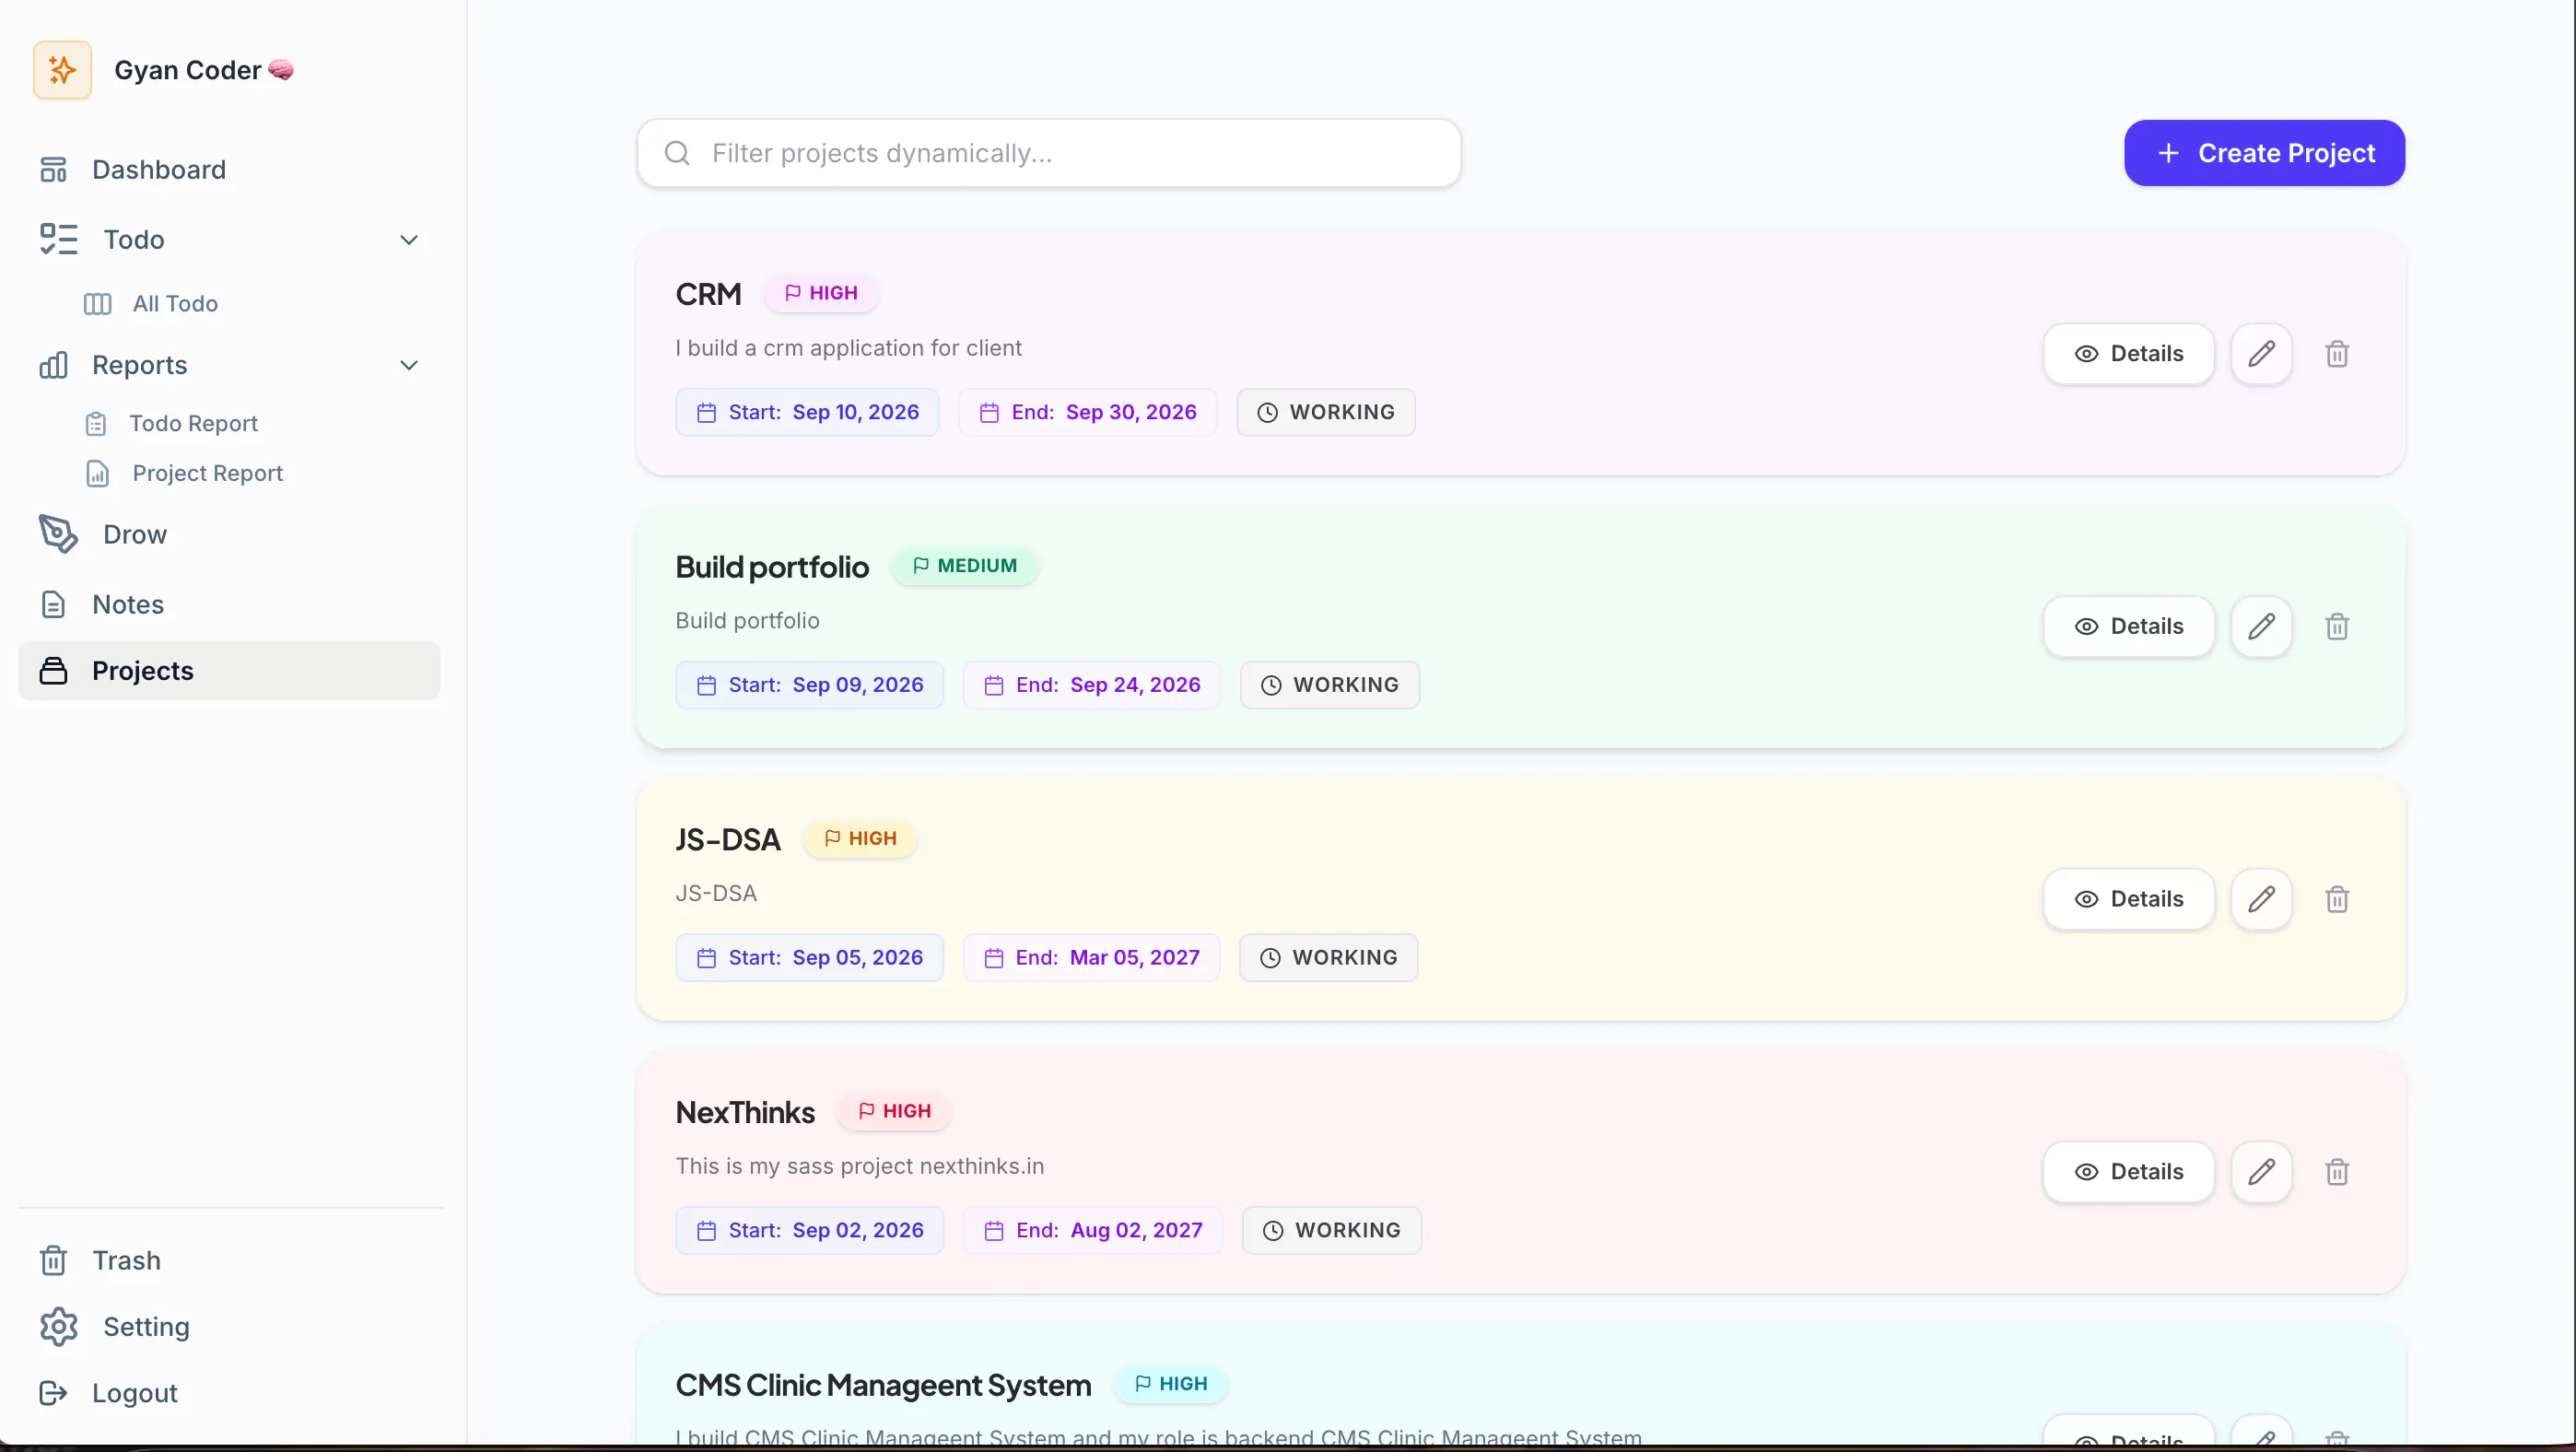Click the JS-DSA project title

[x=727, y=840]
